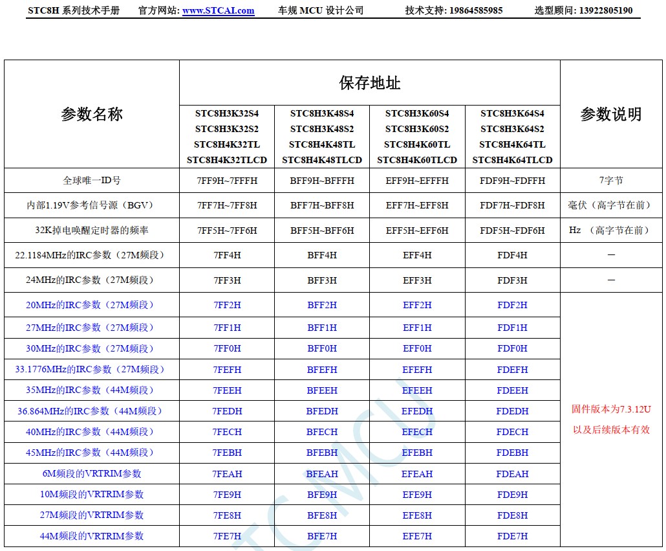Click the 32K掉电唤醒定时器的频率 row label
The height and width of the screenshot is (551, 666).
(92, 231)
